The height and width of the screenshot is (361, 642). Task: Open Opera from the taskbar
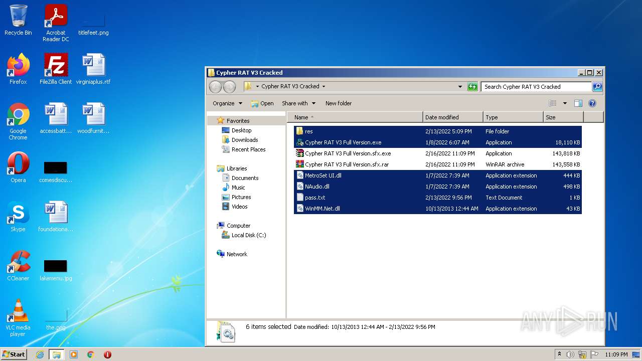pyautogui.click(x=107, y=354)
